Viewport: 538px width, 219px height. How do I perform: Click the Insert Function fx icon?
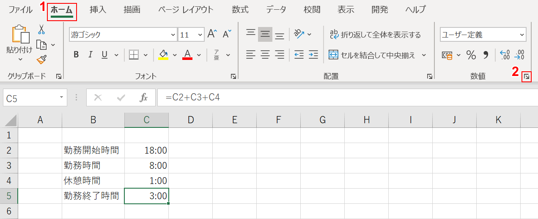click(144, 98)
